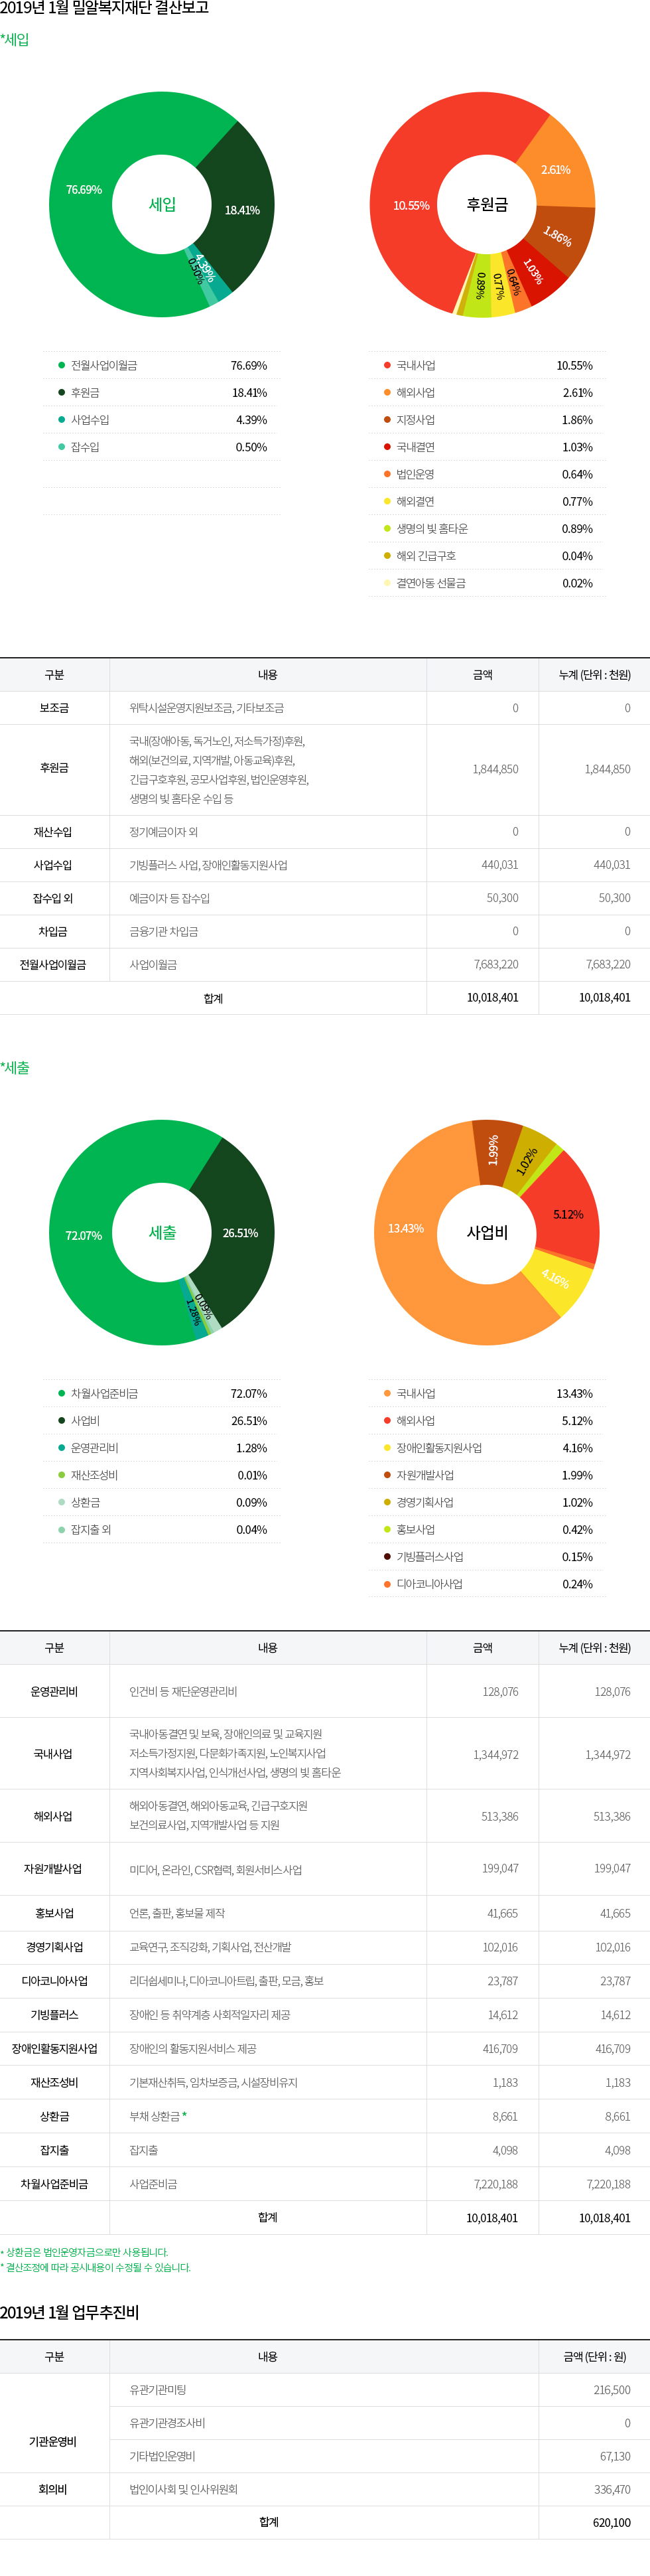Click the orange dot beside 디아코니아사업 legend

(387, 1584)
